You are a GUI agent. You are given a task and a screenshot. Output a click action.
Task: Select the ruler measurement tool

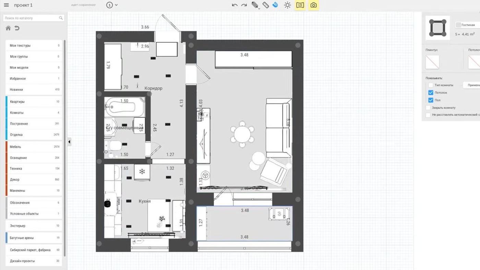coord(265,5)
